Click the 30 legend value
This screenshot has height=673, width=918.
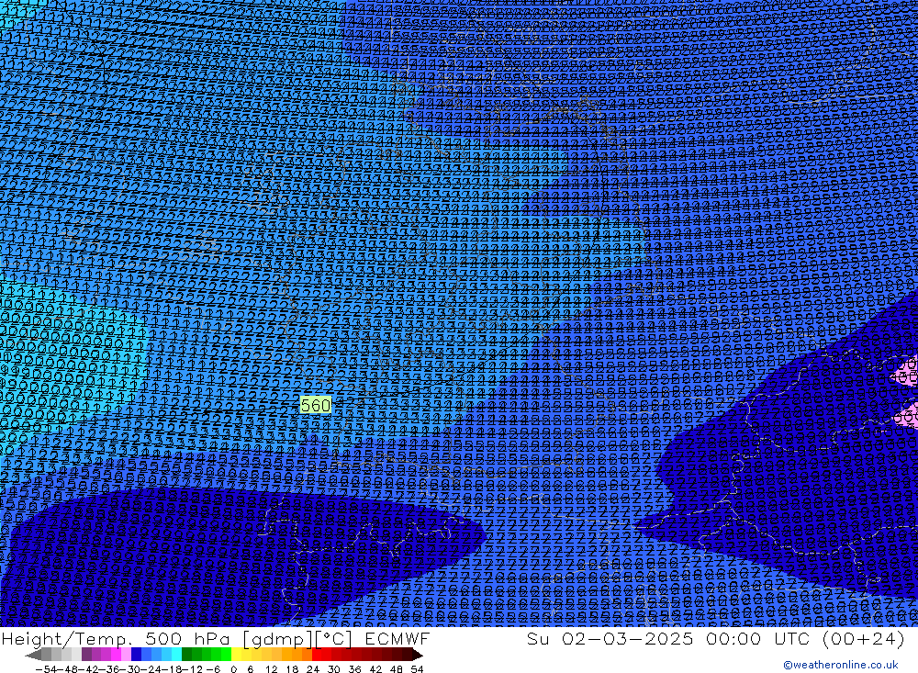(334, 669)
